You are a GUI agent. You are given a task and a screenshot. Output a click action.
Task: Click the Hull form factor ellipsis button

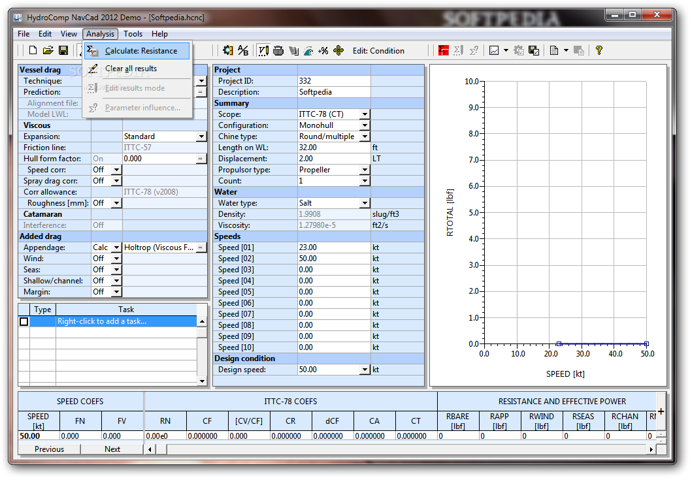point(201,159)
